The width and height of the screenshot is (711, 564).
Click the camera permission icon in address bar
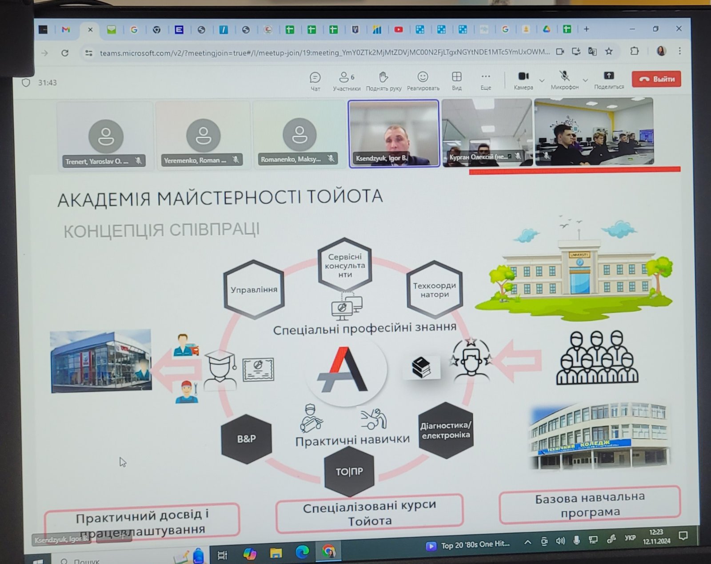point(560,52)
